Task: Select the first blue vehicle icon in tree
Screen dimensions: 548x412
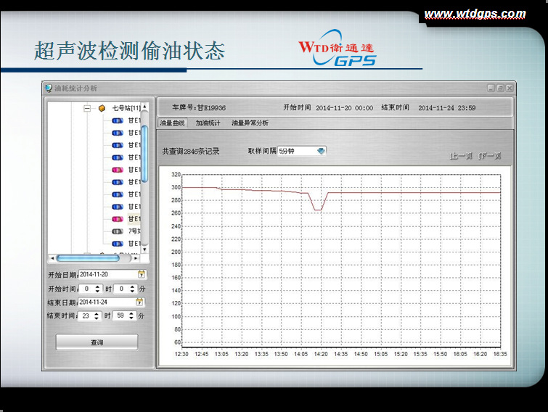Action: click(117, 121)
